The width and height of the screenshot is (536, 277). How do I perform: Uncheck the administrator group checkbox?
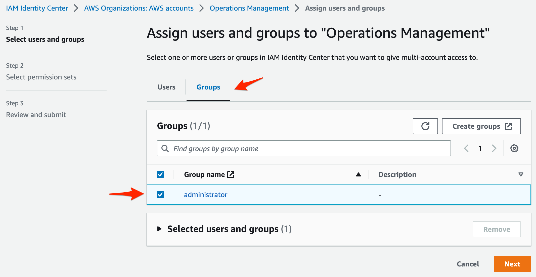[160, 195]
